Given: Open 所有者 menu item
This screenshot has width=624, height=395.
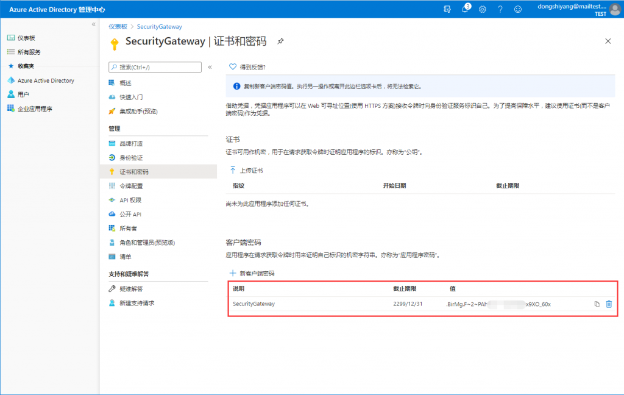Looking at the screenshot, I should coord(128,228).
